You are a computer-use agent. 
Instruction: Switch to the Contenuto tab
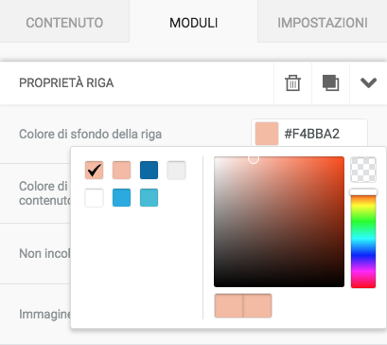64,23
